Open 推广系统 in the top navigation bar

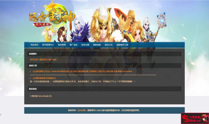pos(73,45)
